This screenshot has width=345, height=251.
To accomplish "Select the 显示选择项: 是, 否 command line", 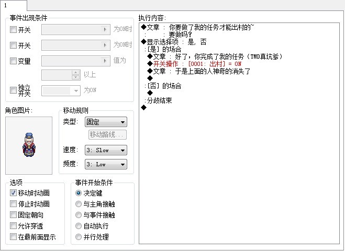I will (174, 42).
